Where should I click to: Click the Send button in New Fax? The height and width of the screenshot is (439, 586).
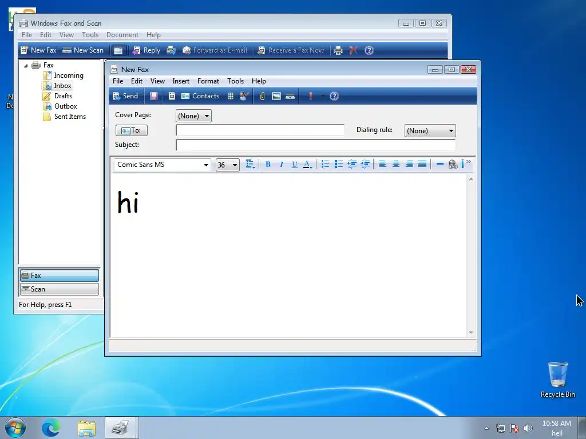point(125,96)
